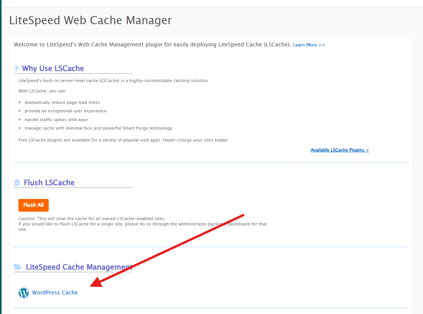Click the 'With LSCache, you can:' line
This screenshot has height=314, width=423.
(x=43, y=91)
